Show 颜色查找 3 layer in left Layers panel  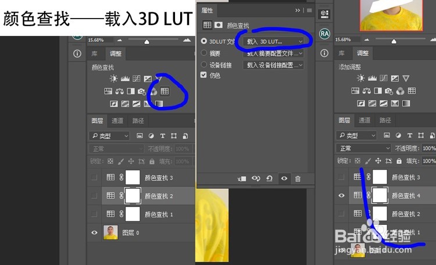click(x=94, y=177)
